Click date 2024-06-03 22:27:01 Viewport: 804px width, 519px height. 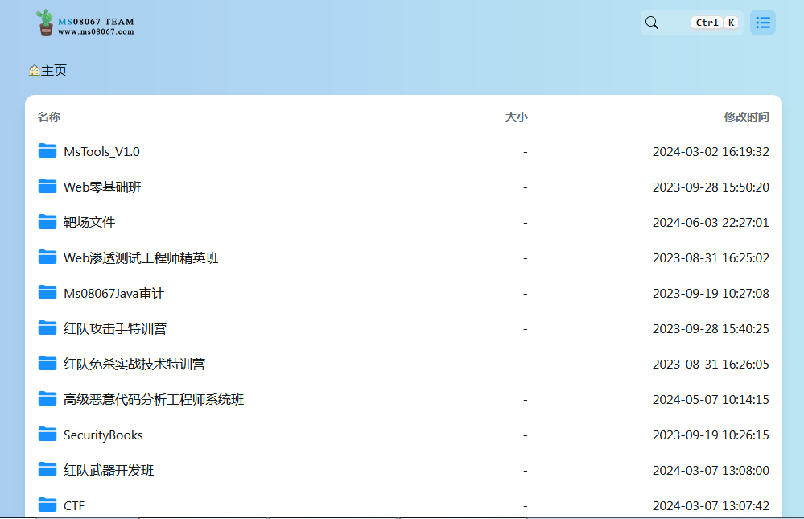[x=711, y=223]
